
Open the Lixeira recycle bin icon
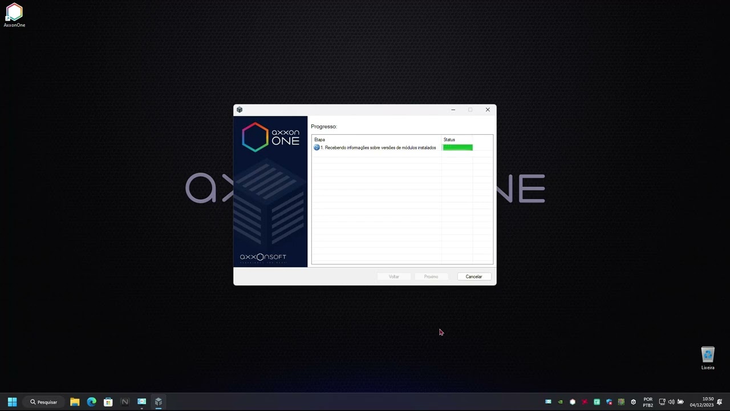click(x=708, y=358)
